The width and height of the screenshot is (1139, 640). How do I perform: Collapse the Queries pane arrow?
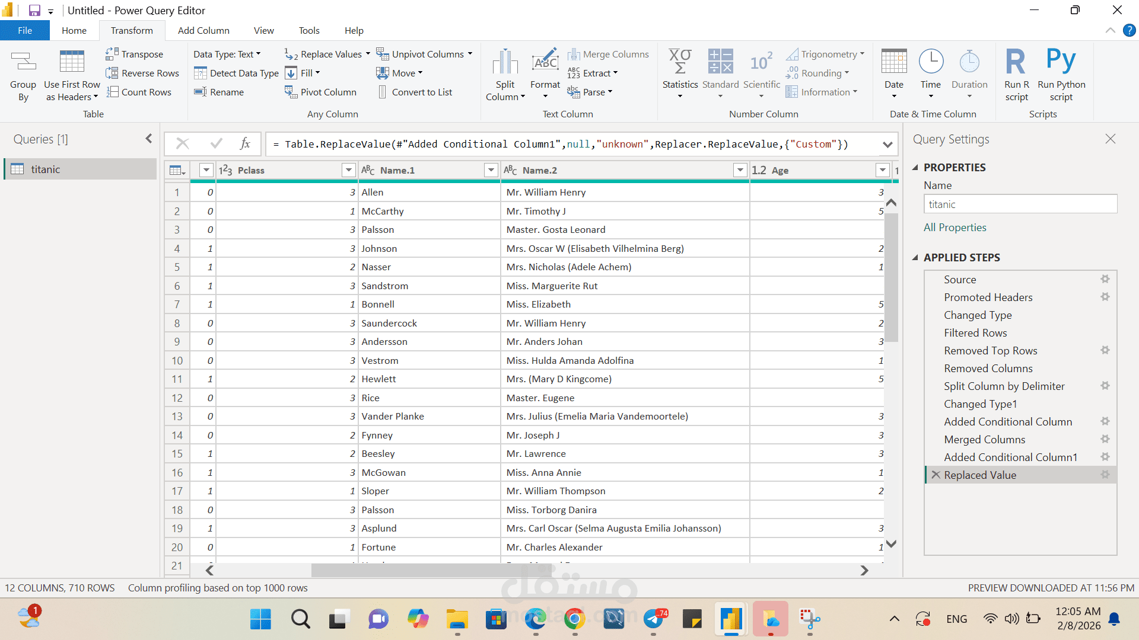point(149,139)
